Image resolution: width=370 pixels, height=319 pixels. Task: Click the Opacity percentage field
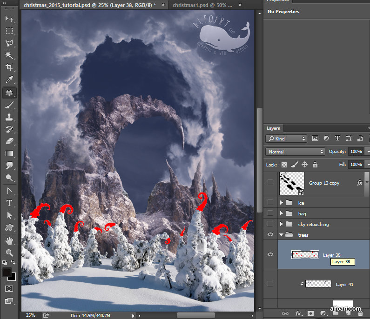coord(356,152)
